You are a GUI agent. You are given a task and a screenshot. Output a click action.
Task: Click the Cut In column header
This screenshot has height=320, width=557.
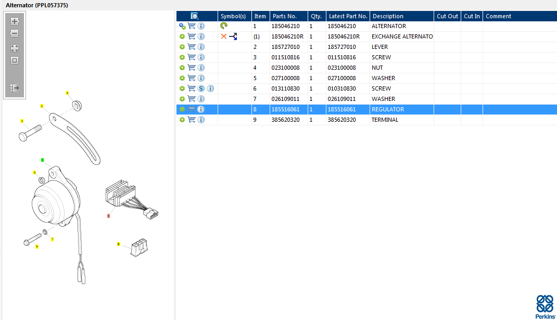tap(472, 16)
